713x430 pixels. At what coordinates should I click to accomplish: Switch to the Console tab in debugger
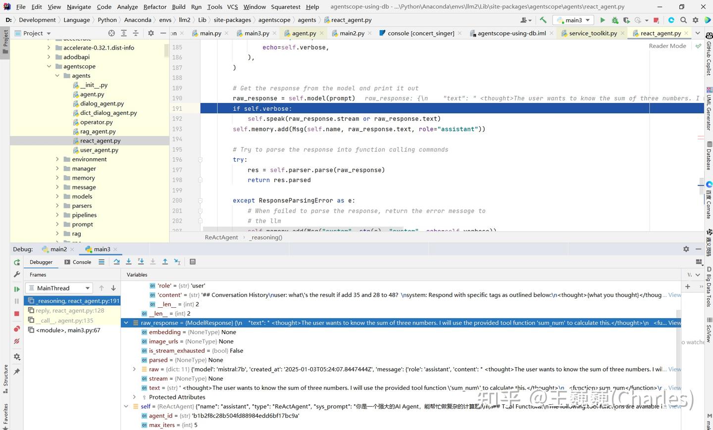coord(78,262)
